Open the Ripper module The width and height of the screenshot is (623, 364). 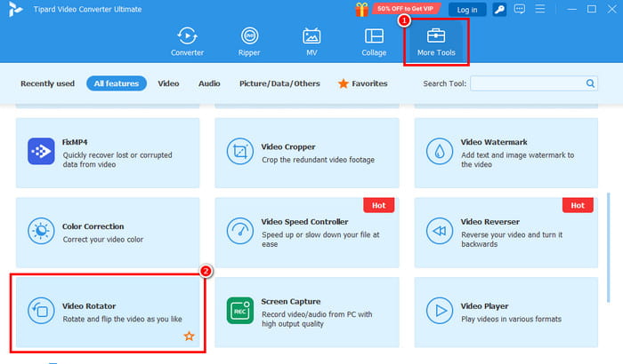[x=249, y=42]
